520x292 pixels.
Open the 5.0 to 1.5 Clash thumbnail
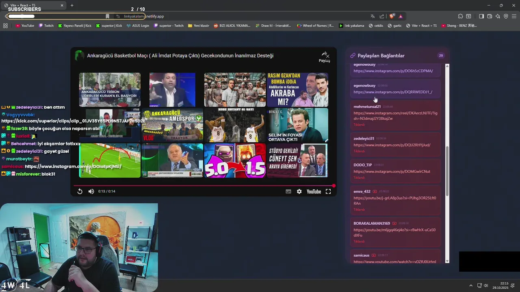coord(234,160)
